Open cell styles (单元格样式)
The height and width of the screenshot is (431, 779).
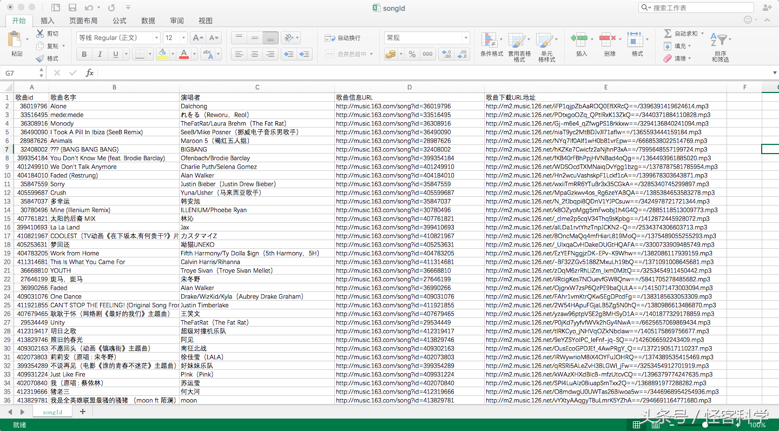547,47
